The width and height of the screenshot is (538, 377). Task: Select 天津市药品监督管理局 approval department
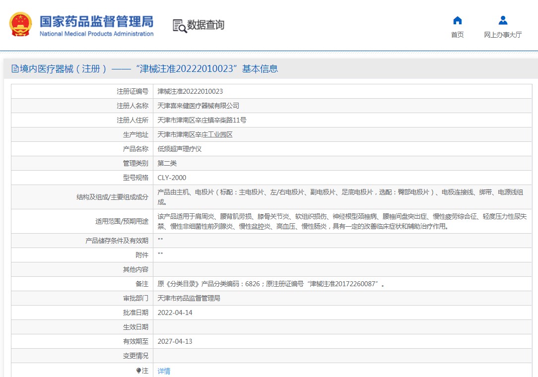pos(189,298)
